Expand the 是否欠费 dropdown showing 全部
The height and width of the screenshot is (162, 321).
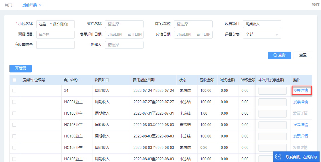click(262, 35)
